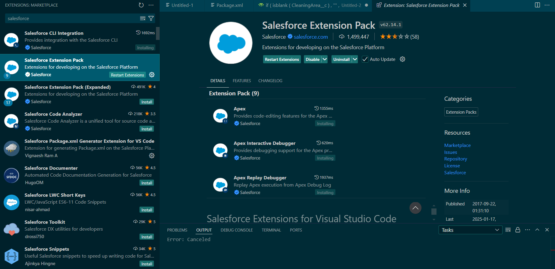Install Salesforce Documenter
The image size is (555, 269).
(x=147, y=183)
